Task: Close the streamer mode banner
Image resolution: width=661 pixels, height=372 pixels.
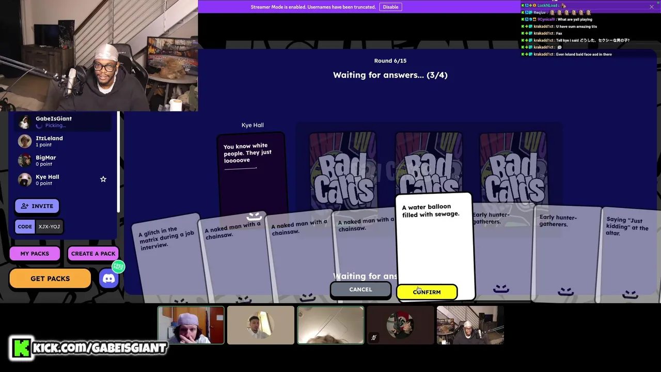Action: (x=652, y=7)
